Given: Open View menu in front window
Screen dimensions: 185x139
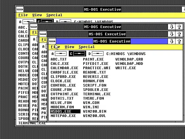Looking at the screenshot, I should 69,47.
